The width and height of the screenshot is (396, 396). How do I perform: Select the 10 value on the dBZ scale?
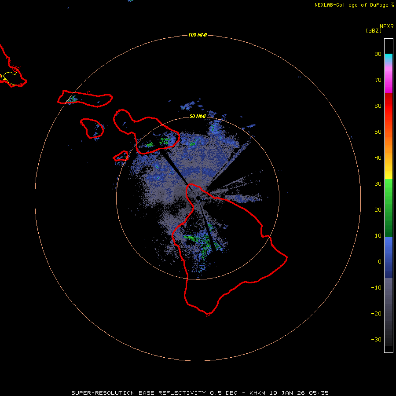[378, 236]
